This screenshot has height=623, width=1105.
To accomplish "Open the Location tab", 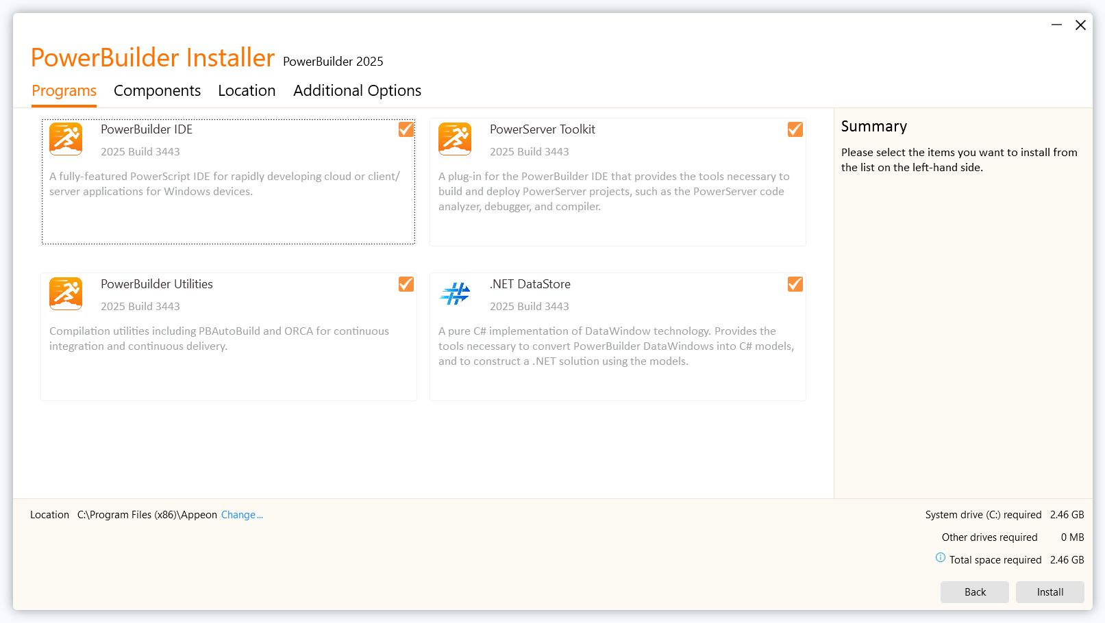I will [247, 91].
